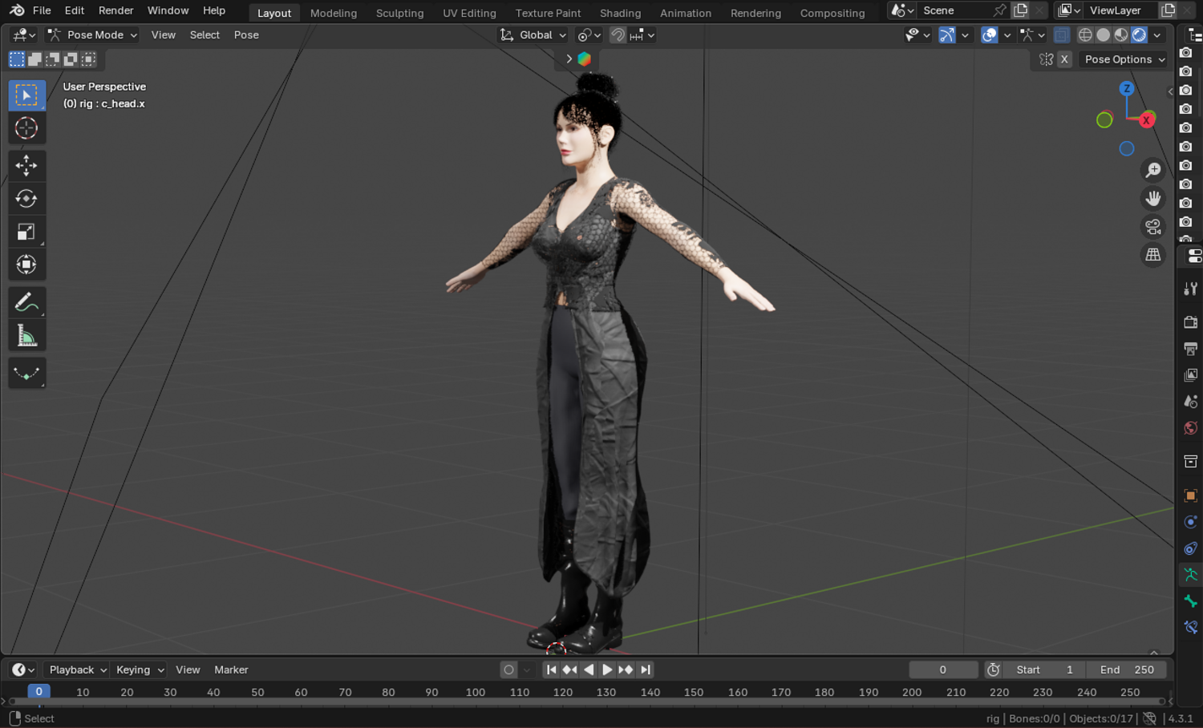Image resolution: width=1203 pixels, height=728 pixels.
Task: Open the Pose Options dropdown
Action: point(1125,59)
